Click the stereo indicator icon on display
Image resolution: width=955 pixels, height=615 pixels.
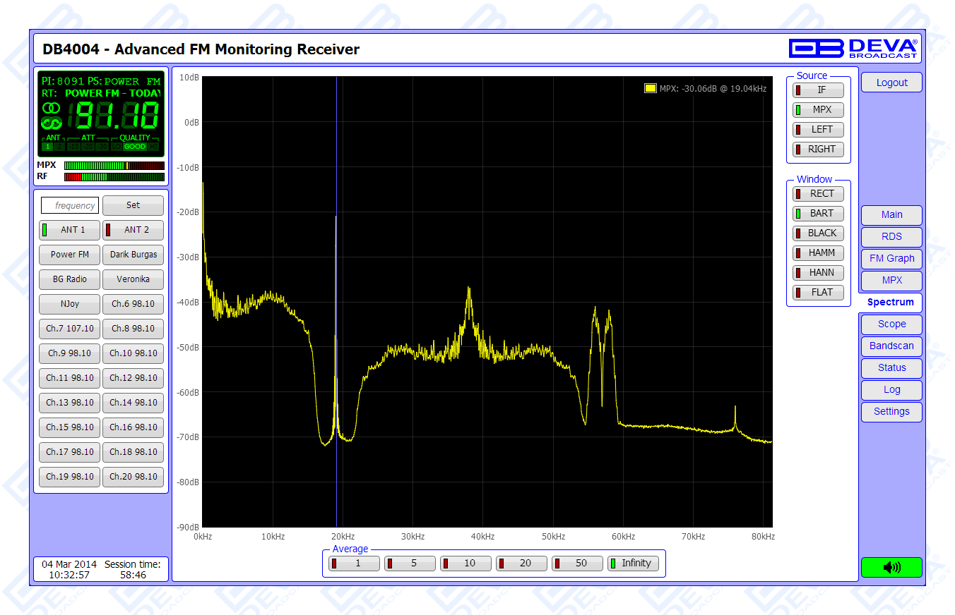51,108
